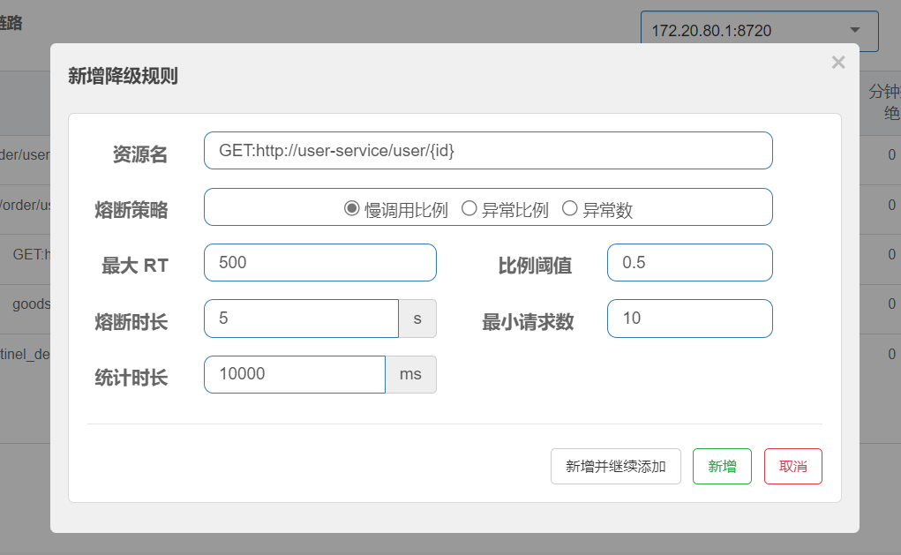
Task: Close the 新增降级规则 dialog with X
Action: 837,62
